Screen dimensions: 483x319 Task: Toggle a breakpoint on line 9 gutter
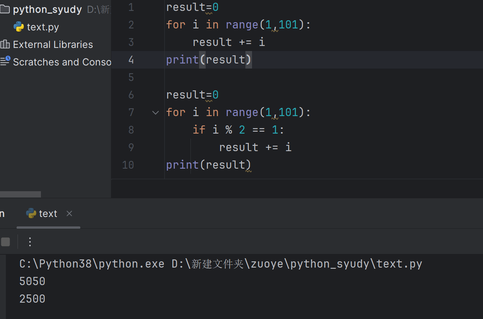pyautogui.click(x=146, y=147)
